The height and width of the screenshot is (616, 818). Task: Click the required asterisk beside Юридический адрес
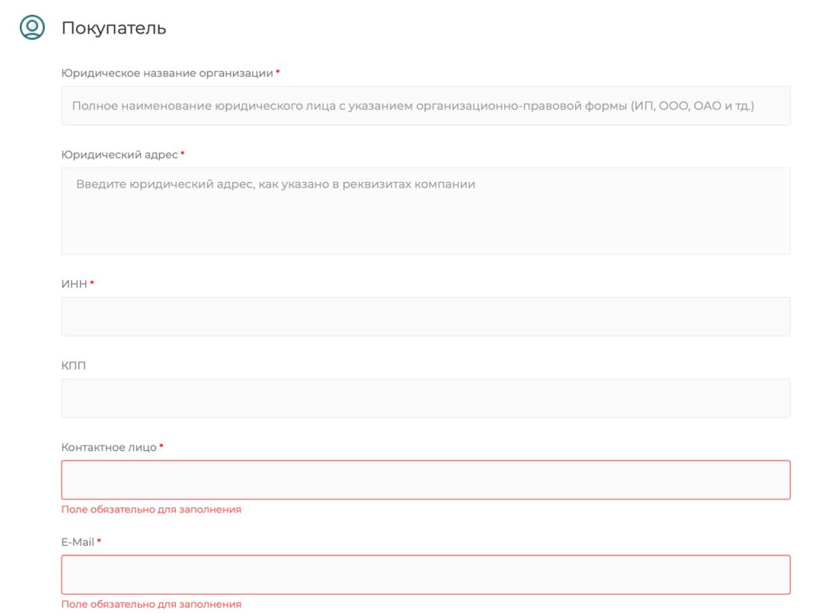[182, 154]
